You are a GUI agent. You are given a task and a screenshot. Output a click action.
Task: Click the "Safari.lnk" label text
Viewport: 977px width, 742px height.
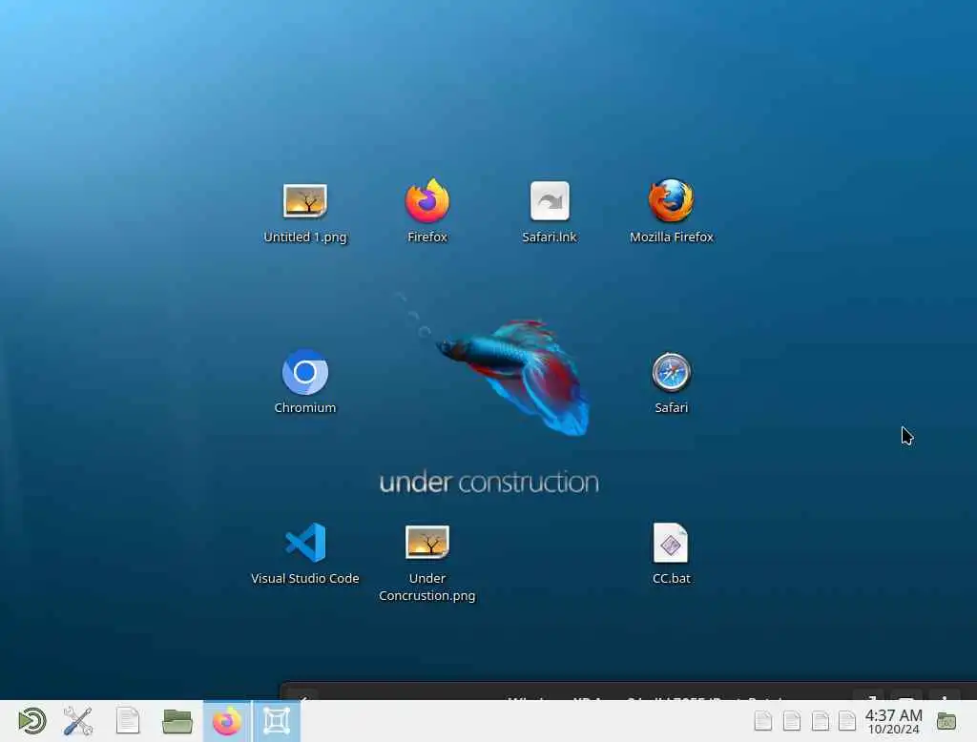(x=549, y=237)
